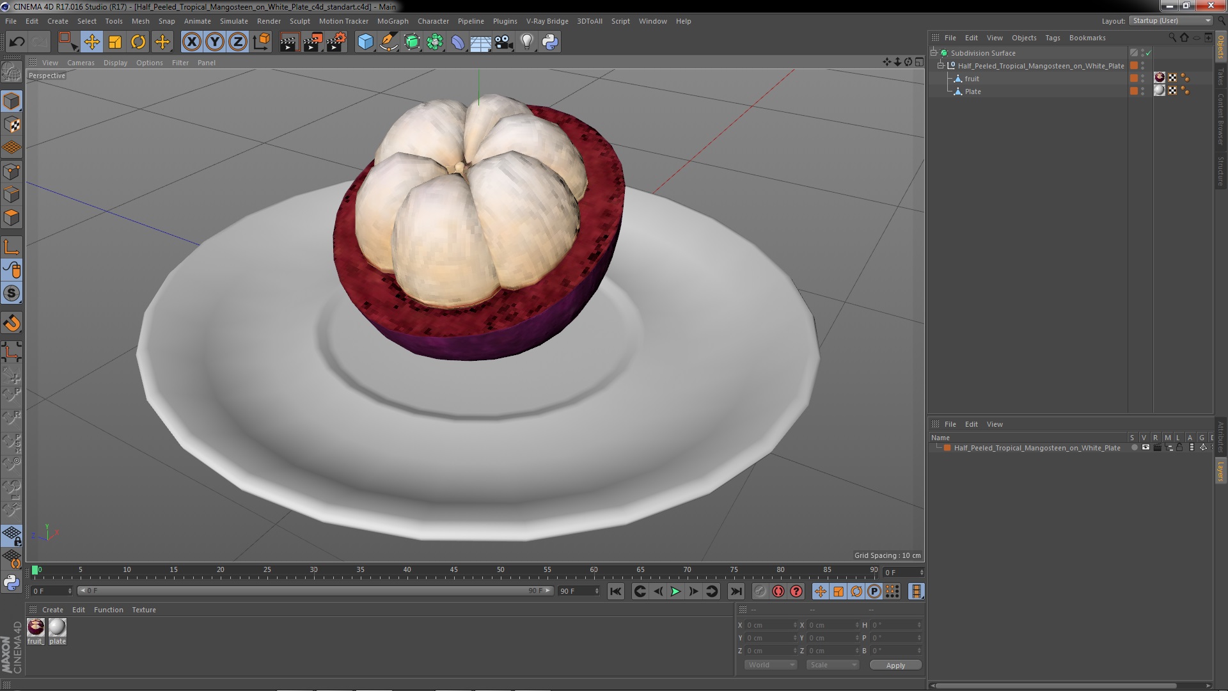Toggle Autokeying button
This screenshot has height=691, width=1228.
click(x=778, y=592)
